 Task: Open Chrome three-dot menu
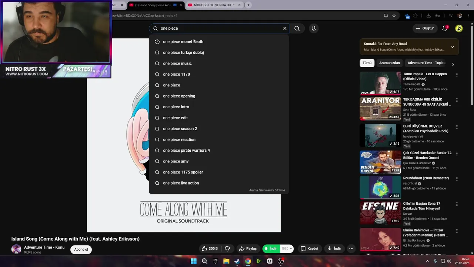coord(468,16)
